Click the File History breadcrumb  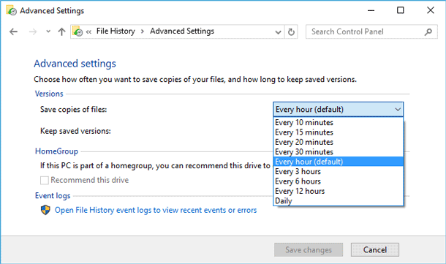point(116,31)
